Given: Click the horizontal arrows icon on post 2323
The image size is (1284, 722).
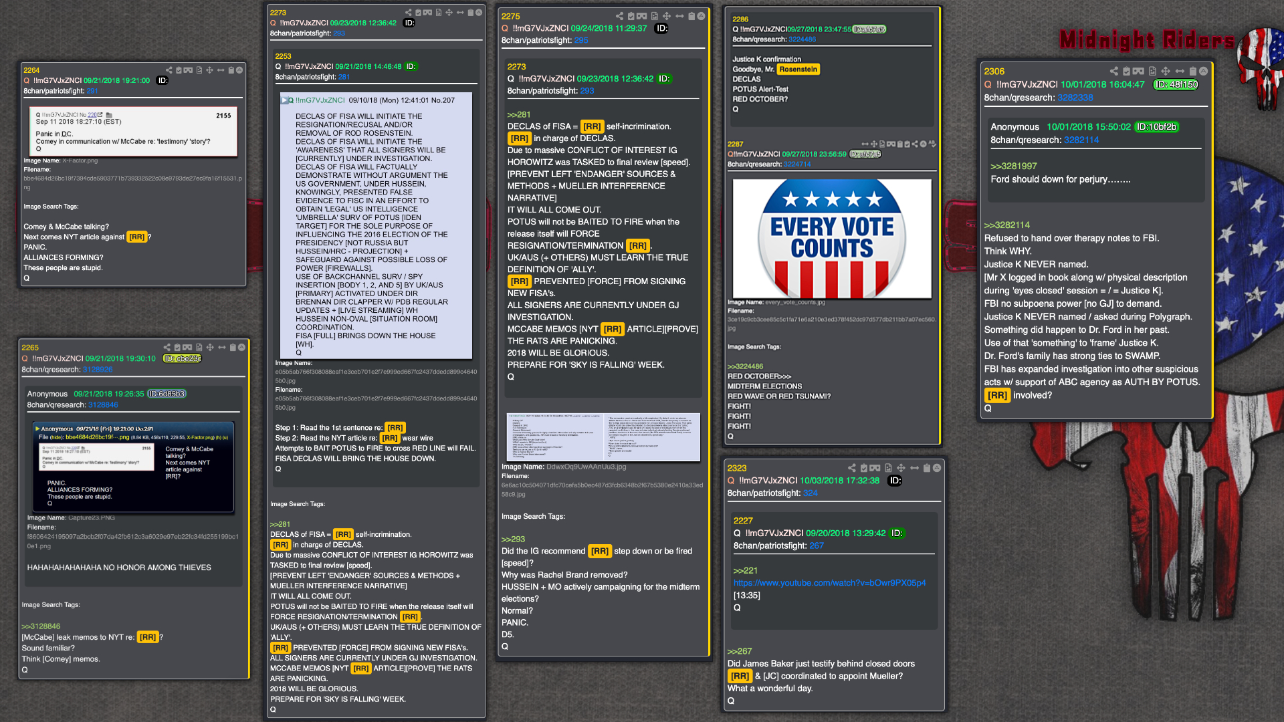Looking at the screenshot, I should point(914,468).
